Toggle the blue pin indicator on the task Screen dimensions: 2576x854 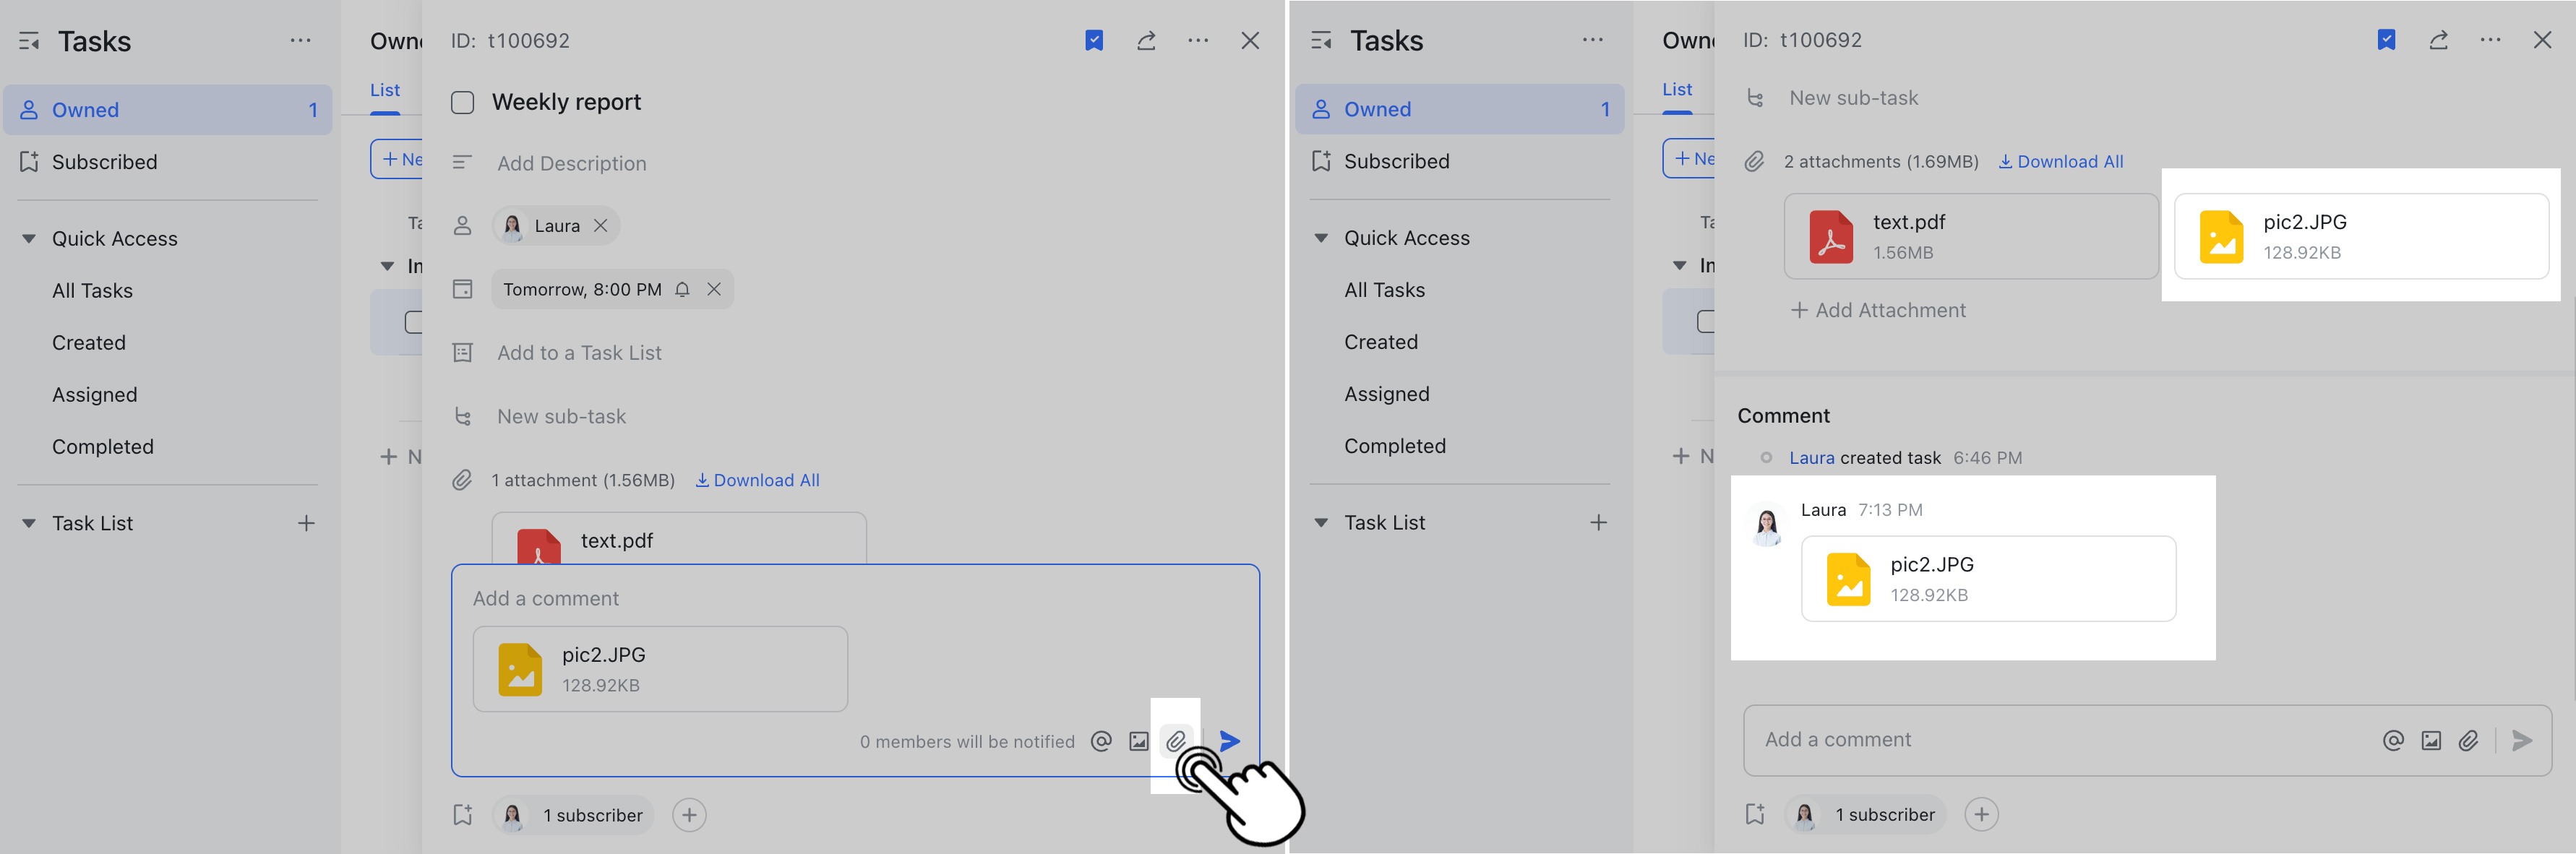(1095, 40)
